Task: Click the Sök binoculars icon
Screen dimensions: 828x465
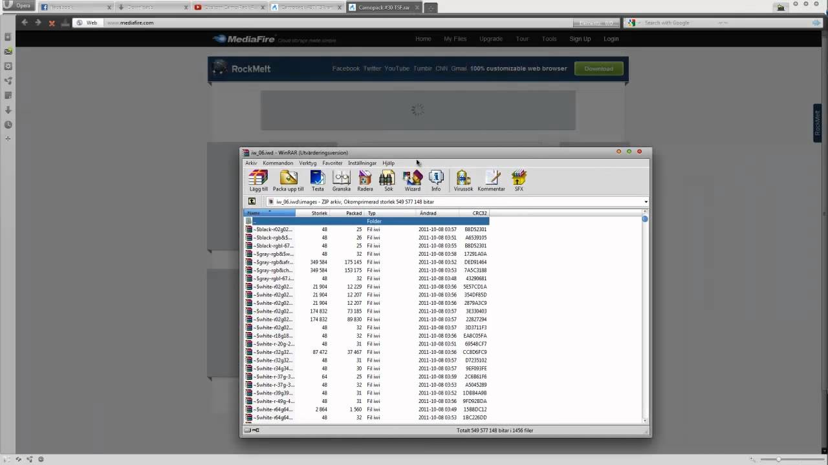Action: (388, 180)
